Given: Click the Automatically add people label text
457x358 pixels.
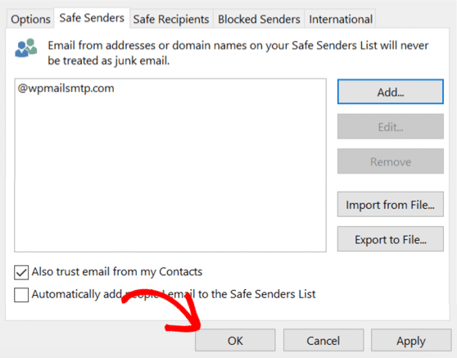Looking at the screenshot, I should (x=174, y=294).
